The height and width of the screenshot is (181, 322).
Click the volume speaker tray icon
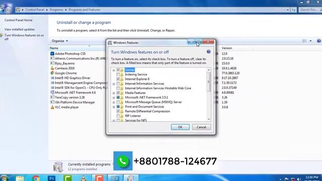299,179
